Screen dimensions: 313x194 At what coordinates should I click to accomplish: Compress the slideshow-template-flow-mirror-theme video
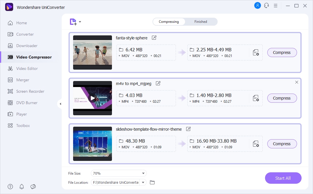tap(282, 144)
